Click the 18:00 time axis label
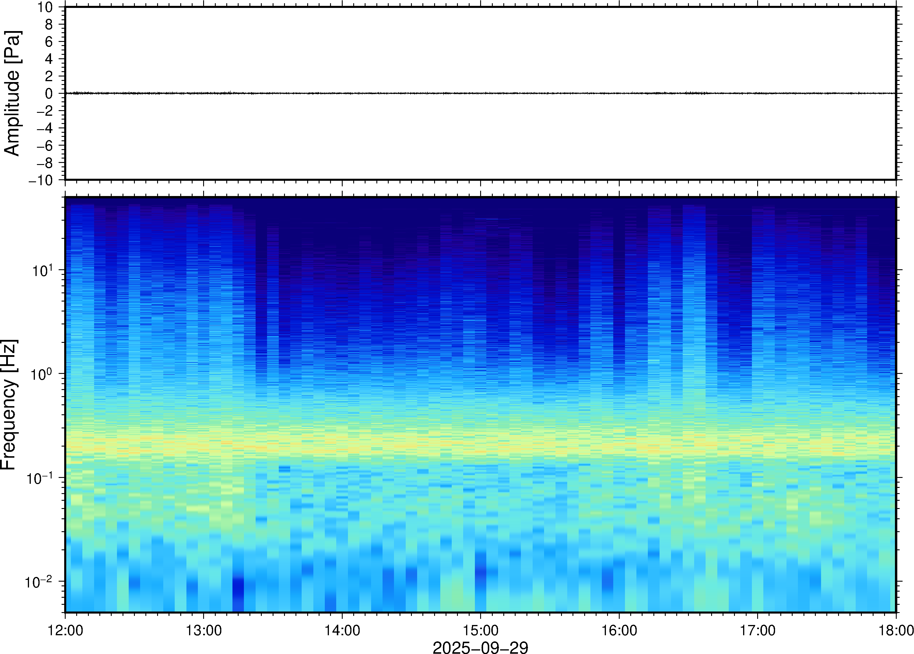This screenshot has height=654, width=914. click(x=896, y=630)
